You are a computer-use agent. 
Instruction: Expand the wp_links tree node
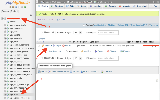coord(5,32)
